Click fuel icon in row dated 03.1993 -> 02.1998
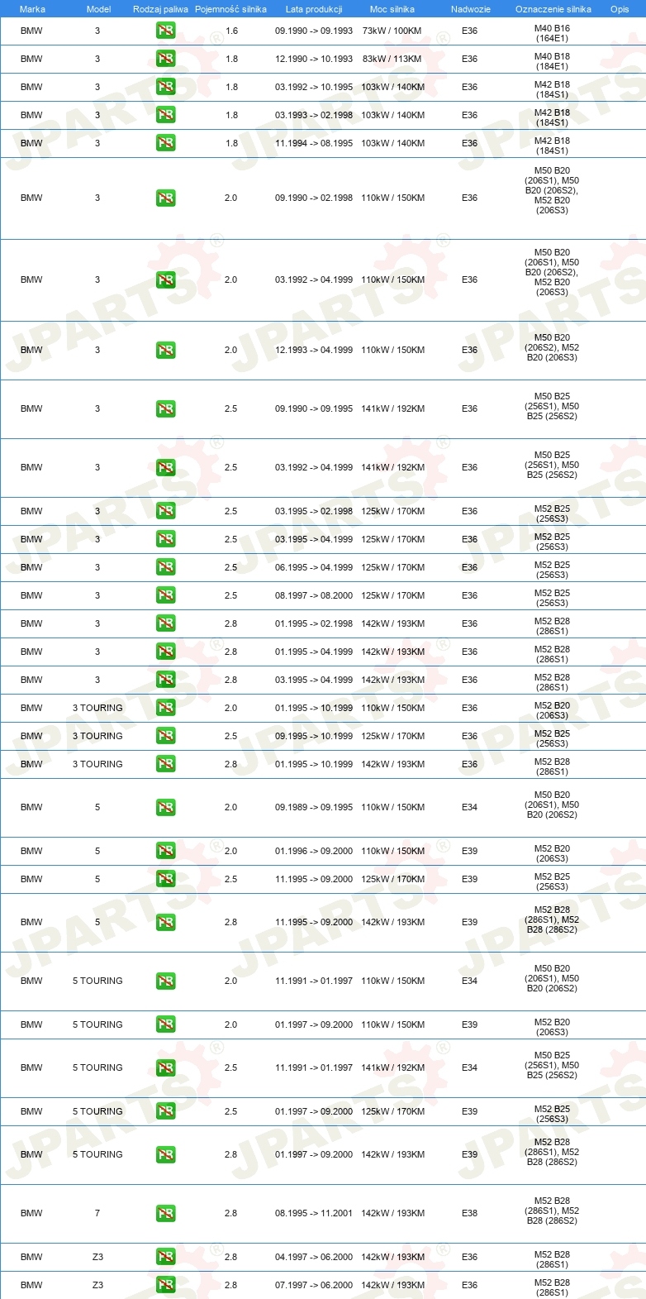Screen dimensions: 646x1299 pos(166,115)
